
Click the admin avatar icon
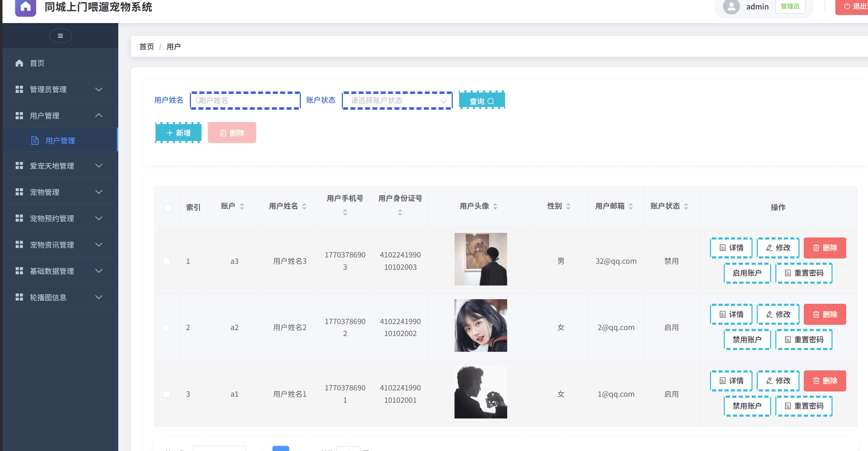[731, 7]
